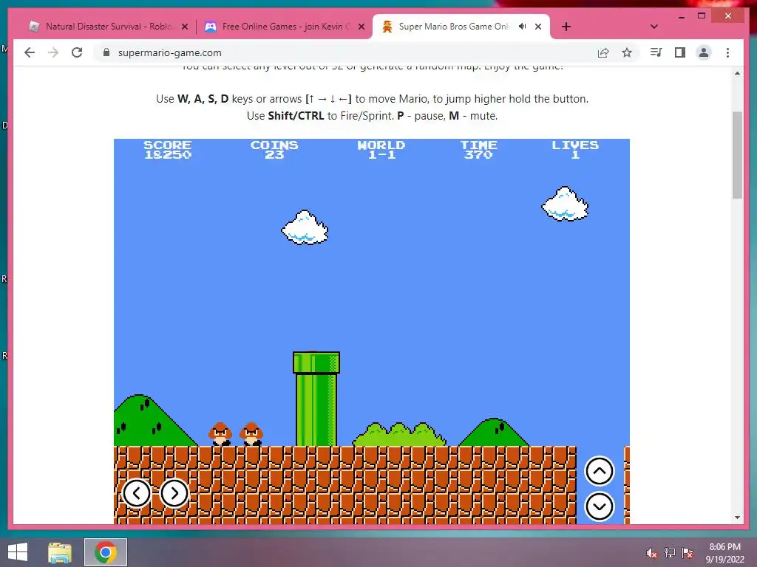Close the Natural Disaster Survival tab
The height and width of the screenshot is (567, 757).
coord(184,27)
